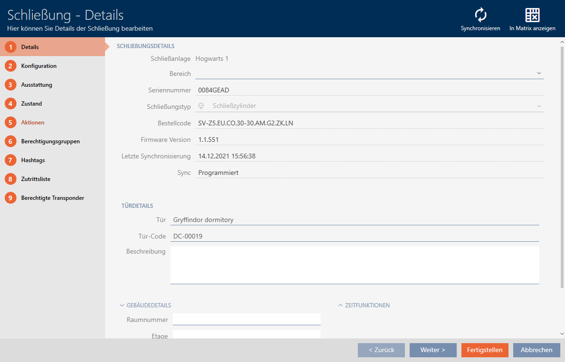Expand the Zeitfunktionen section
The height and width of the screenshot is (362, 565).
coord(340,305)
